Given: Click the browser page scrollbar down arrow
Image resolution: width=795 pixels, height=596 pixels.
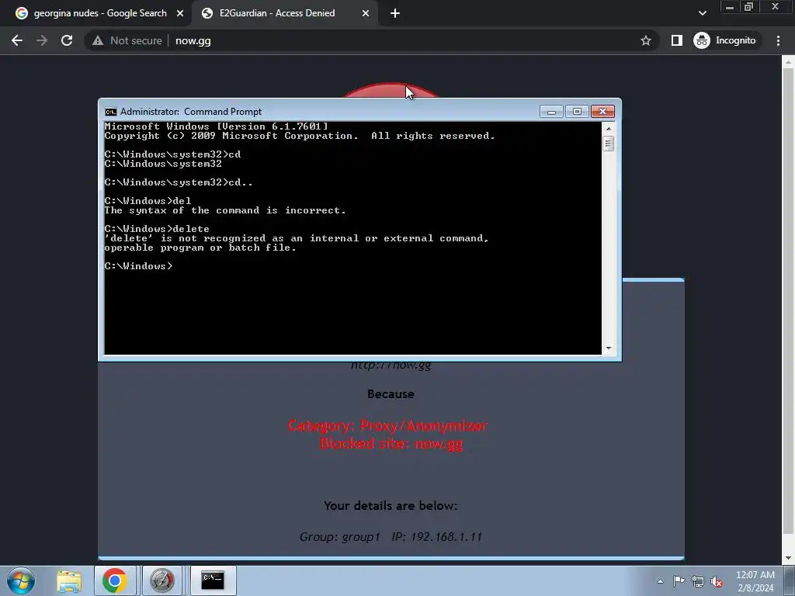Looking at the screenshot, I should click(x=788, y=558).
